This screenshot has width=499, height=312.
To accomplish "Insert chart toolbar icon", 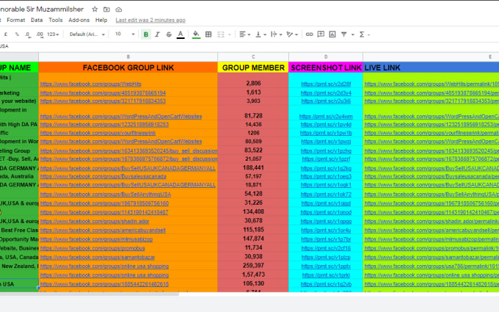I will coord(332,34).
